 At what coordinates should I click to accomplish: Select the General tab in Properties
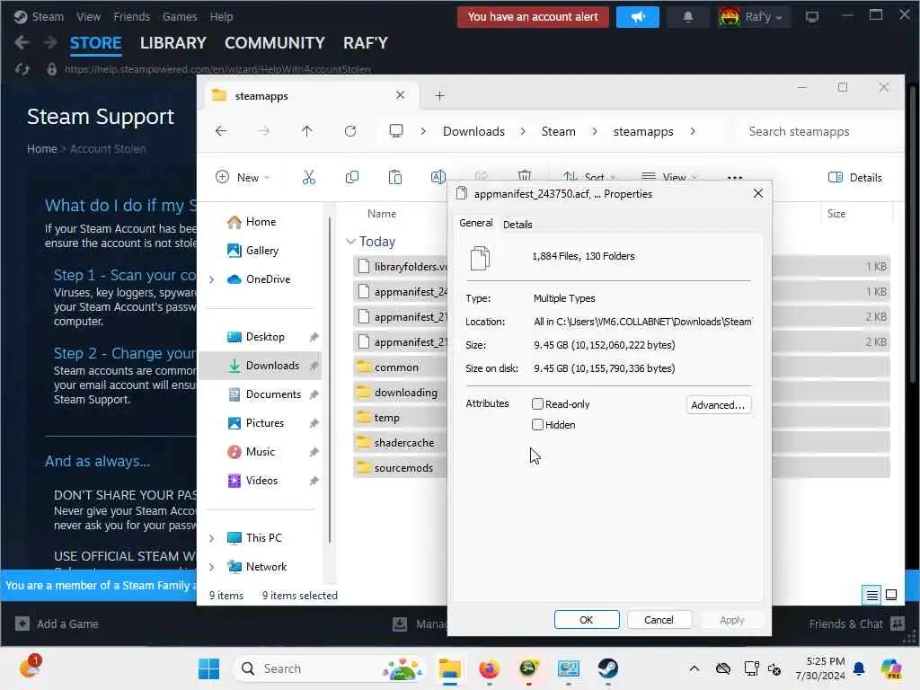[x=476, y=223]
